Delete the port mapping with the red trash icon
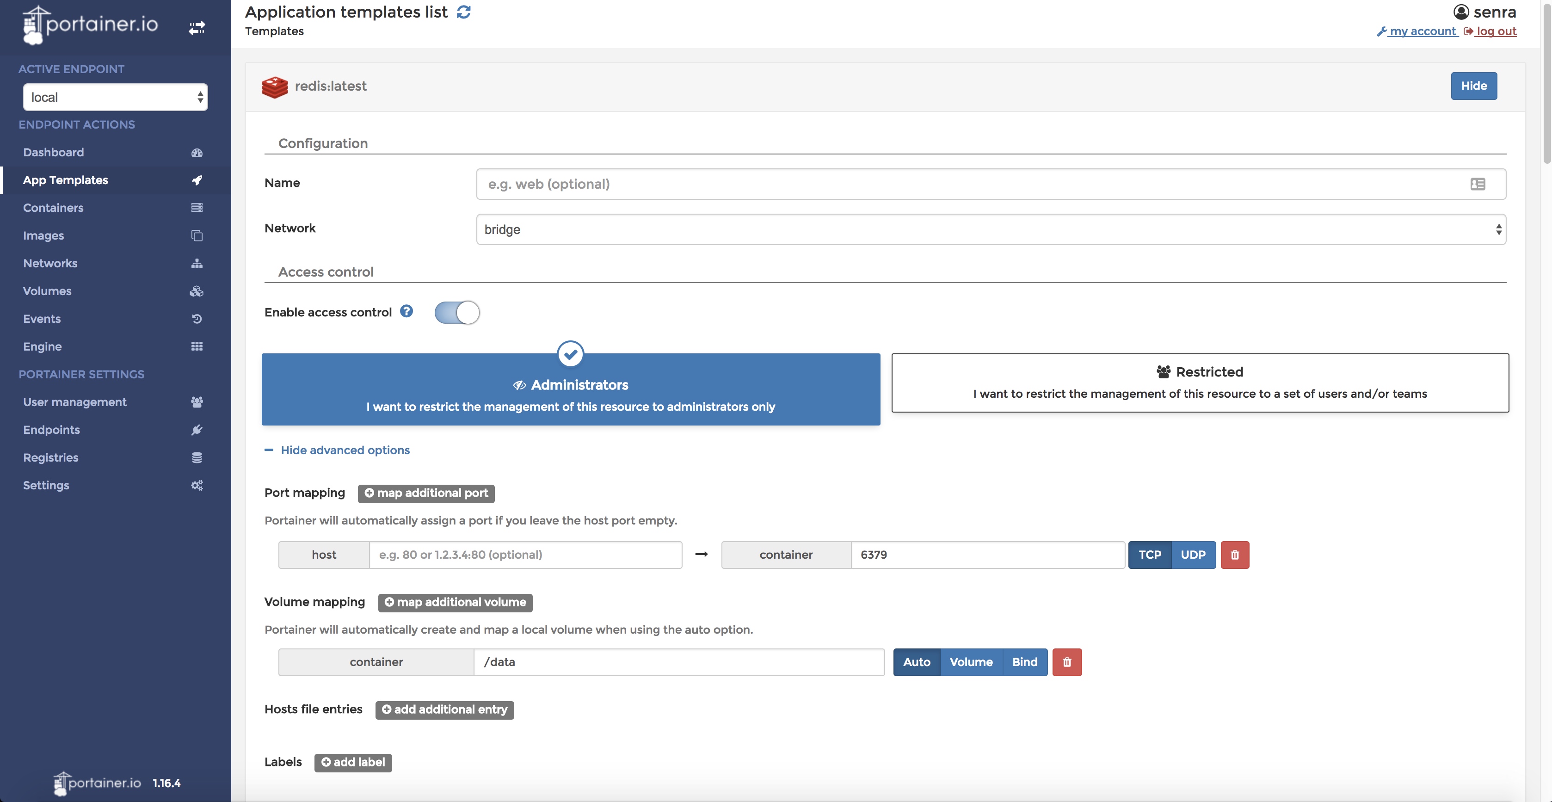This screenshot has height=802, width=1552. [1234, 555]
